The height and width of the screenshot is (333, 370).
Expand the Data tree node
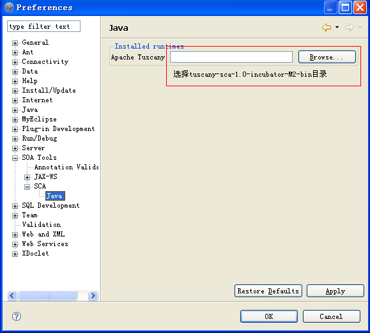(x=15, y=72)
